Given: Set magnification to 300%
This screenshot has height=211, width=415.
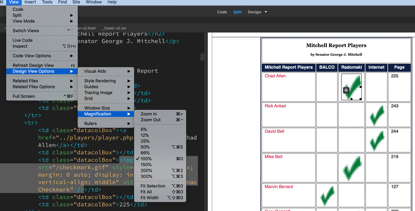Looking at the screenshot, I should 160,177.
